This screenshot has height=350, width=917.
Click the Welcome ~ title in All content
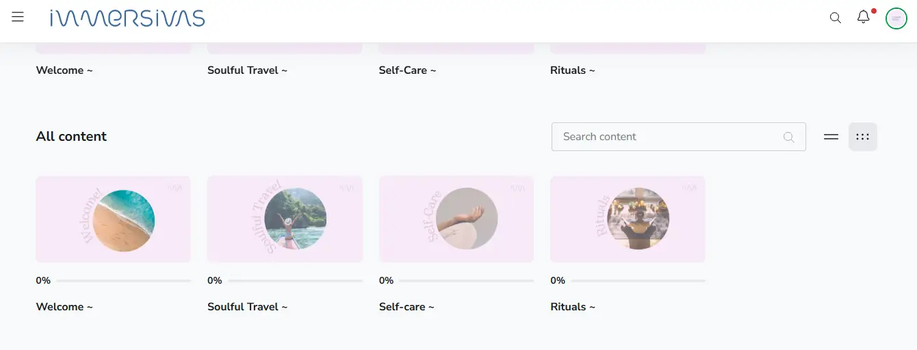pyautogui.click(x=64, y=307)
